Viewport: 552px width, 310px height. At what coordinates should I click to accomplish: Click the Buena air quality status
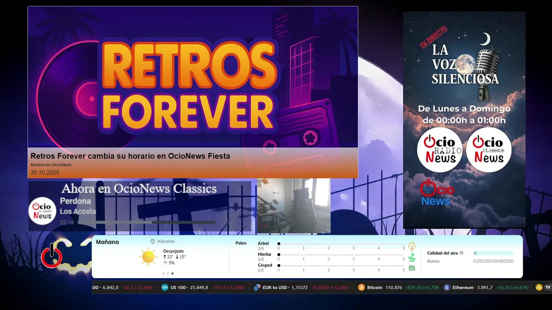click(433, 261)
